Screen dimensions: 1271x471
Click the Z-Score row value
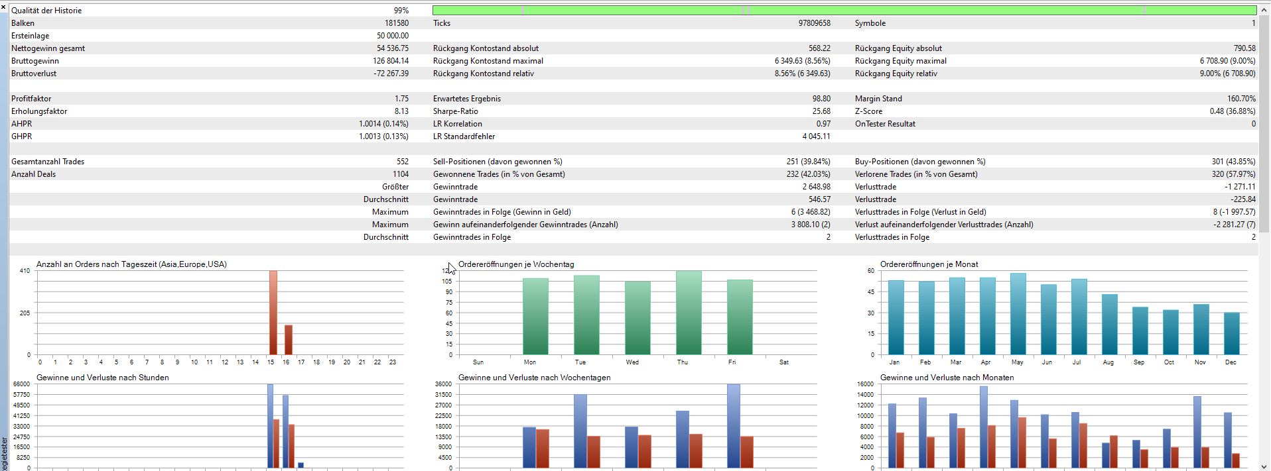click(x=1232, y=111)
